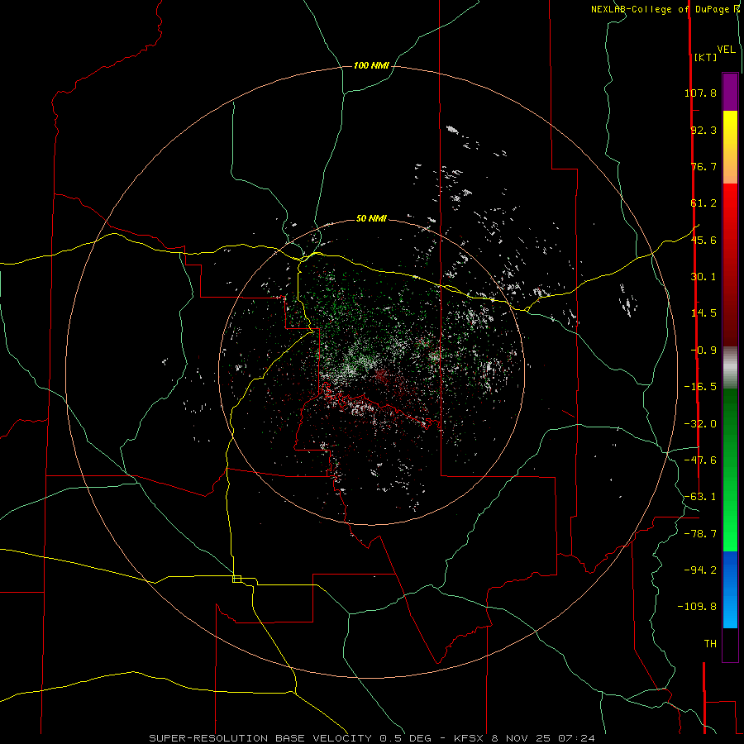This screenshot has width=744, height=744.
Task: Pick the purple segment of the color bar
Action: pos(730,92)
